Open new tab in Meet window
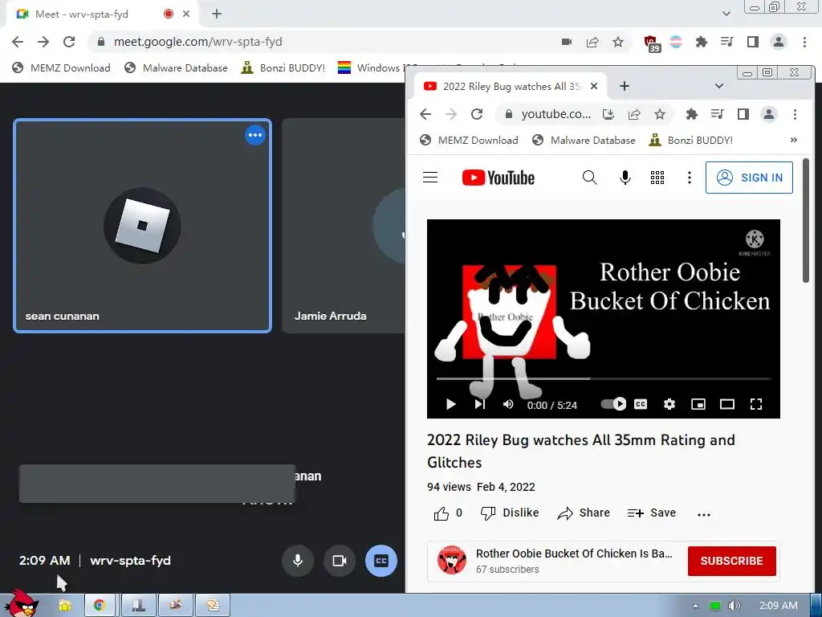Screen dimensions: 822x617 217,14
